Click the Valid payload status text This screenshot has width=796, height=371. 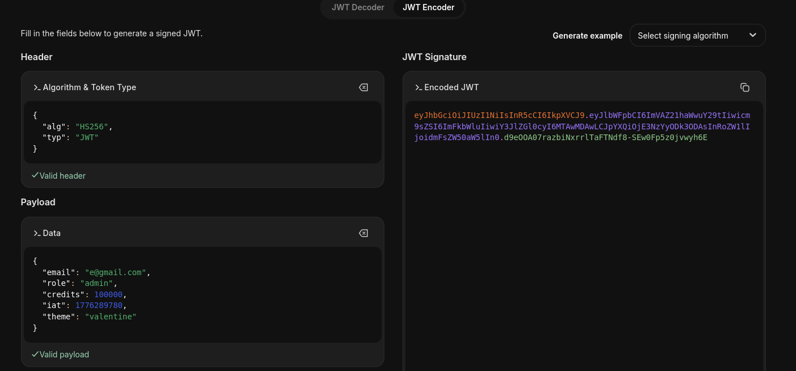click(x=64, y=355)
